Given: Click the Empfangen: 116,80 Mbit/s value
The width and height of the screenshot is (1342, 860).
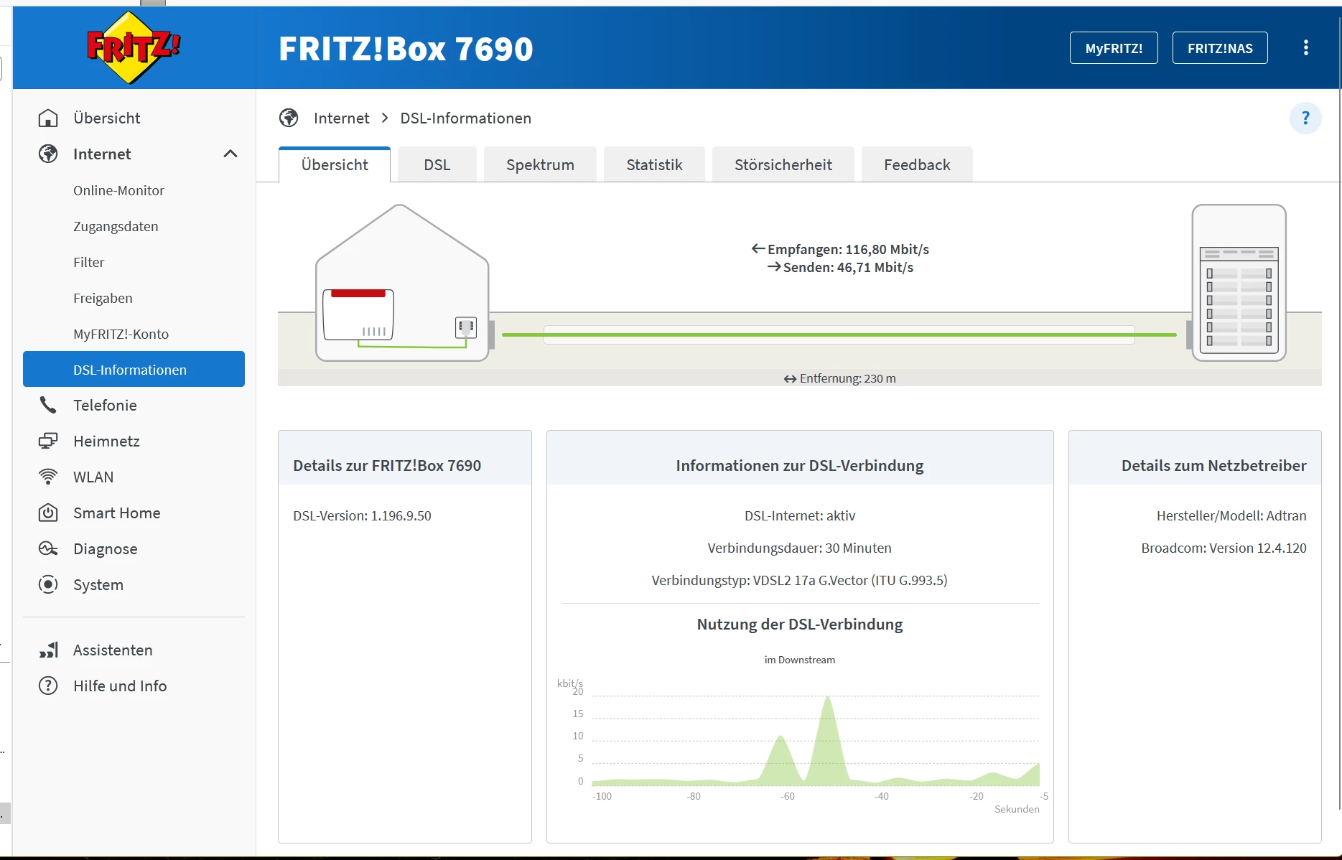Looking at the screenshot, I should click(848, 249).
